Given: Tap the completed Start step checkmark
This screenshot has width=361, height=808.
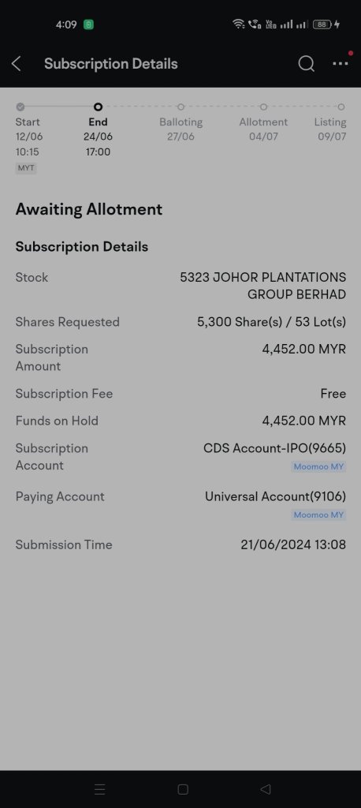Looking at the screenshot, I should point(20,107).
